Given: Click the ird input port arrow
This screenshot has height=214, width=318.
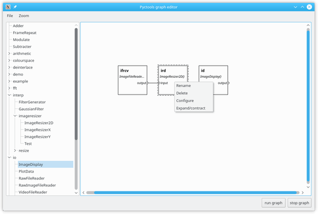Looking at the screenshot, I should (x=159, y=83).
